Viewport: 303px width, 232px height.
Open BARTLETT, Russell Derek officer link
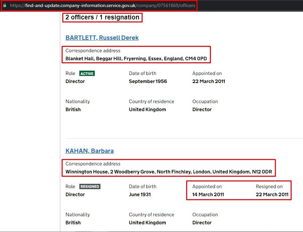pyautogui.click(x=102, y=38)
